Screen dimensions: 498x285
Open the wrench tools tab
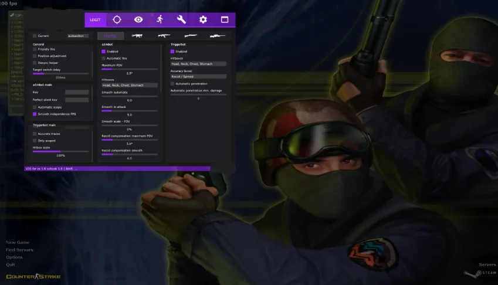click(181, 20)
